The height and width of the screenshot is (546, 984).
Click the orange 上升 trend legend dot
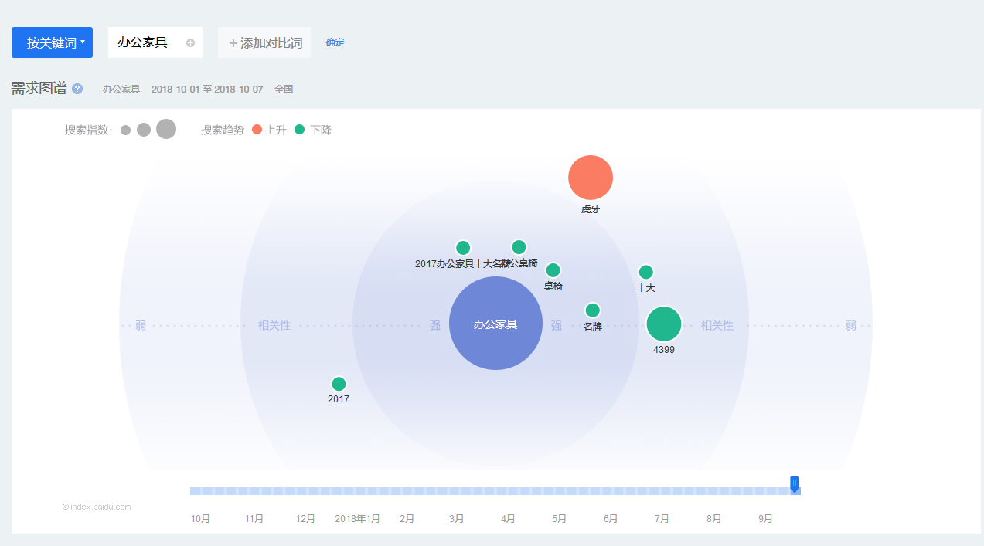point(257,130)
